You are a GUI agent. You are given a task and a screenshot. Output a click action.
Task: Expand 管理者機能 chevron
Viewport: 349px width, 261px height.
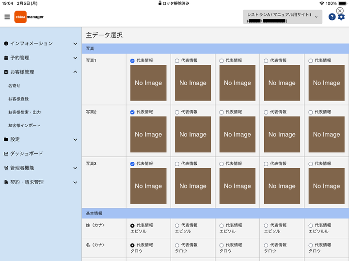click(x=75, y=168)
